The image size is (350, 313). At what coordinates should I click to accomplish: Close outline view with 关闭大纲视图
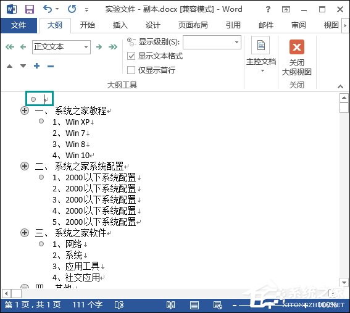pyautogui.click(x=297, y=57)
